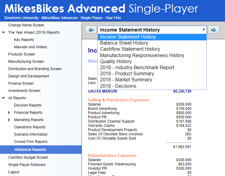The width and height of the screenshot is (225, 176).
Task: Open 2018 - Market Summary report option
Action: pos(126,80)
